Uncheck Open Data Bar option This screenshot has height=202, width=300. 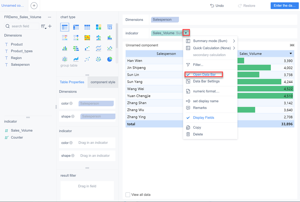204,74
